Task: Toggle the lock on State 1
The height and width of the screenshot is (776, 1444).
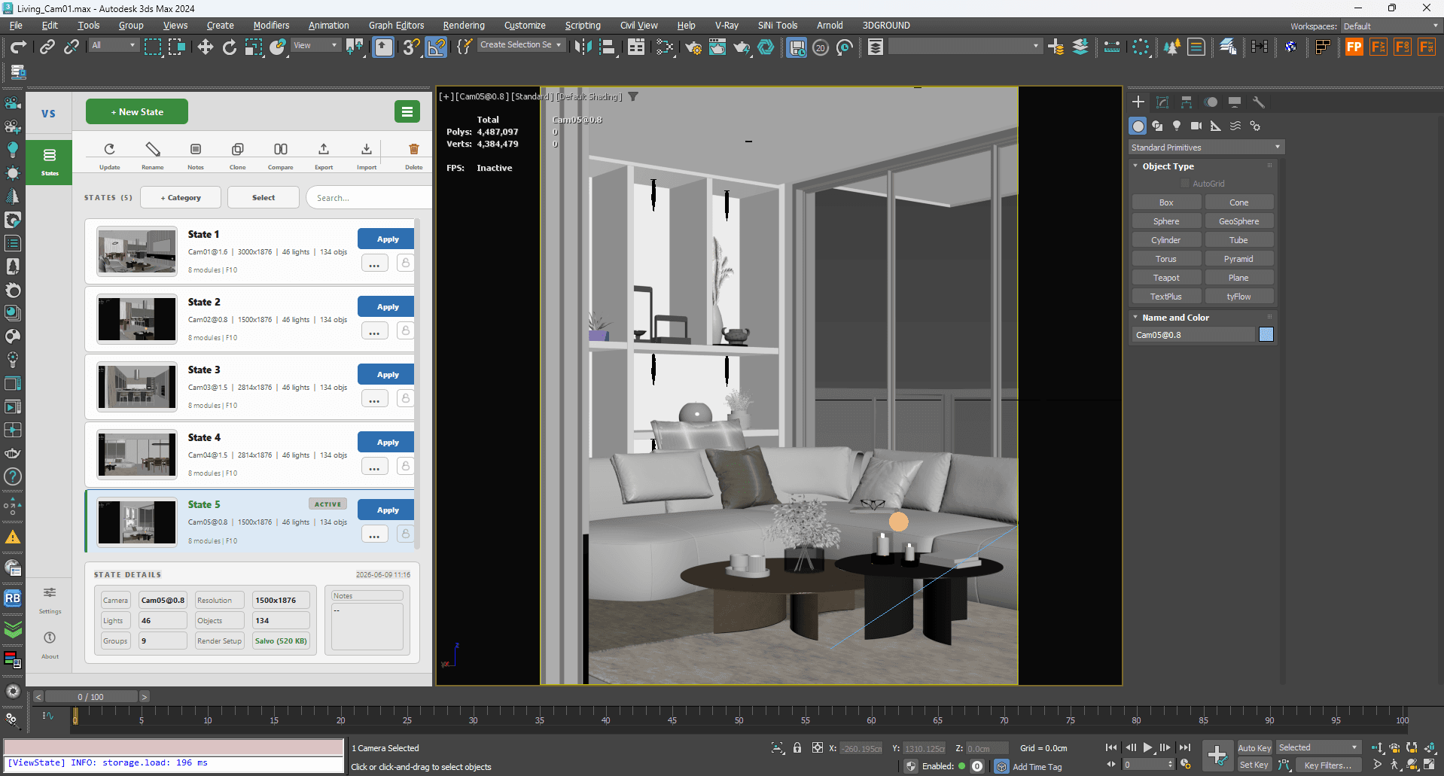Action: [405, 263]
